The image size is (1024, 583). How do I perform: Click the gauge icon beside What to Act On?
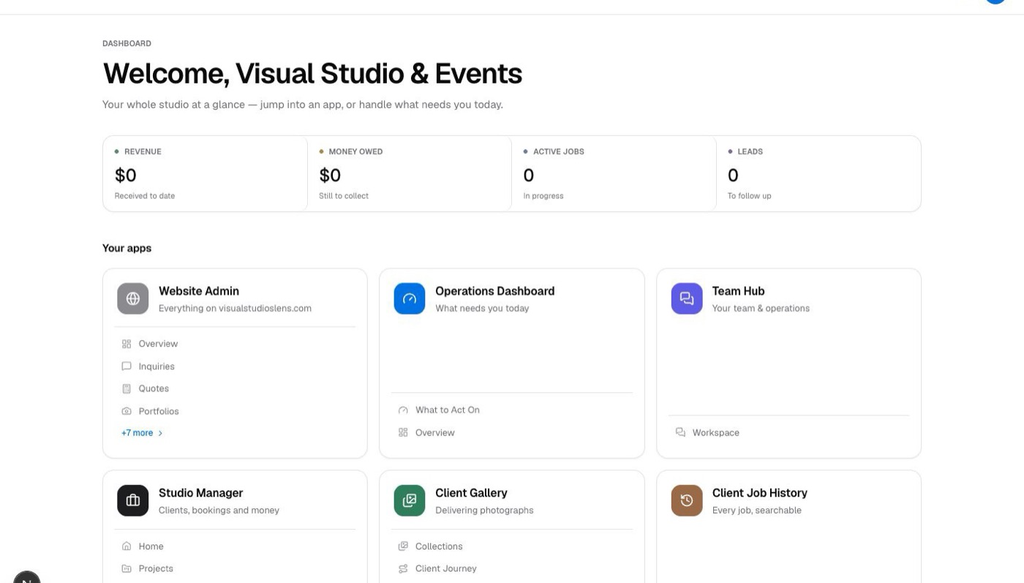coord(403,410)
